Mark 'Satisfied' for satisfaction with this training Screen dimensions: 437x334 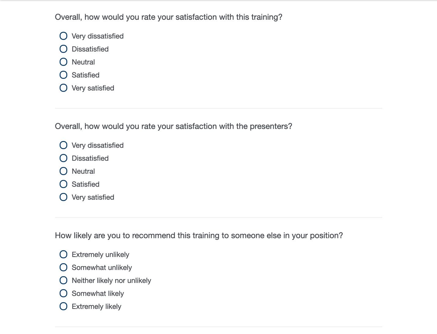(63, 75)
